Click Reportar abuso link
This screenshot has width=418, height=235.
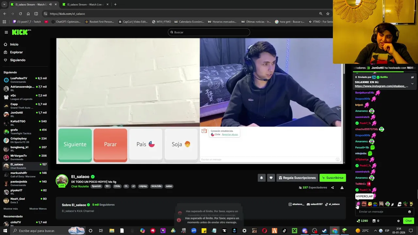[230, 134]
